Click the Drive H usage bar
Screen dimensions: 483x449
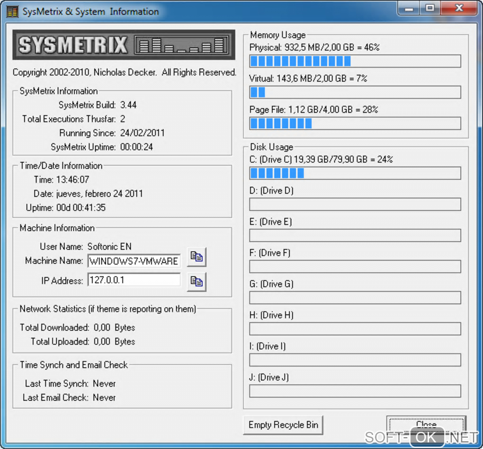pos(355,329)
